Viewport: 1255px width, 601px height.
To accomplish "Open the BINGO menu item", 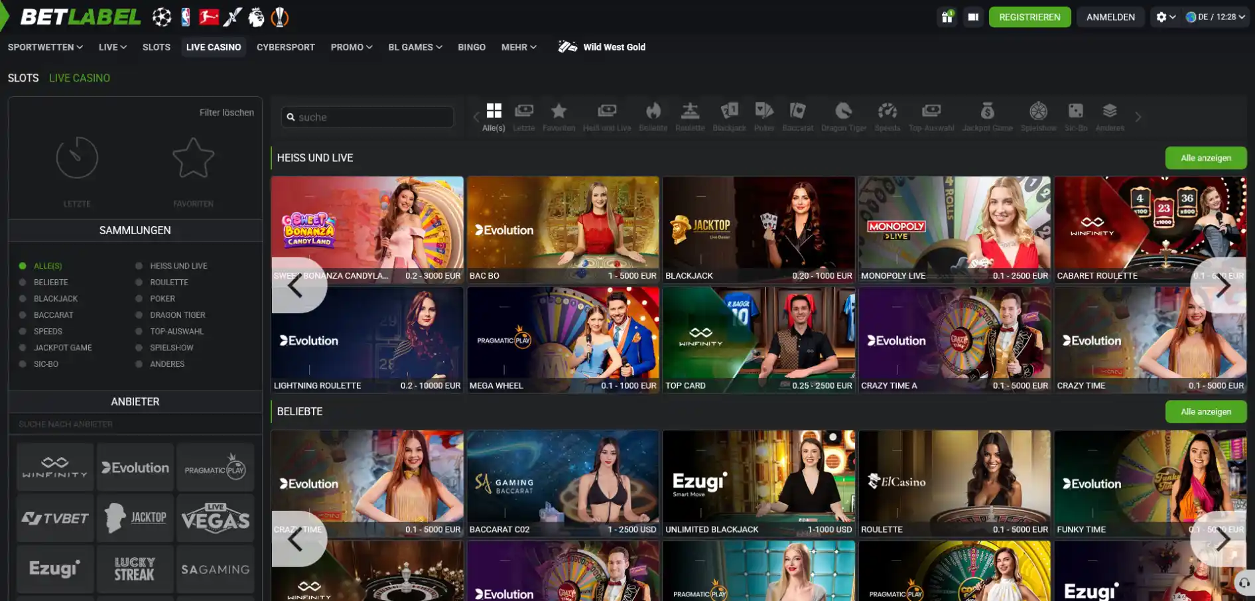I will pos(472,47).
